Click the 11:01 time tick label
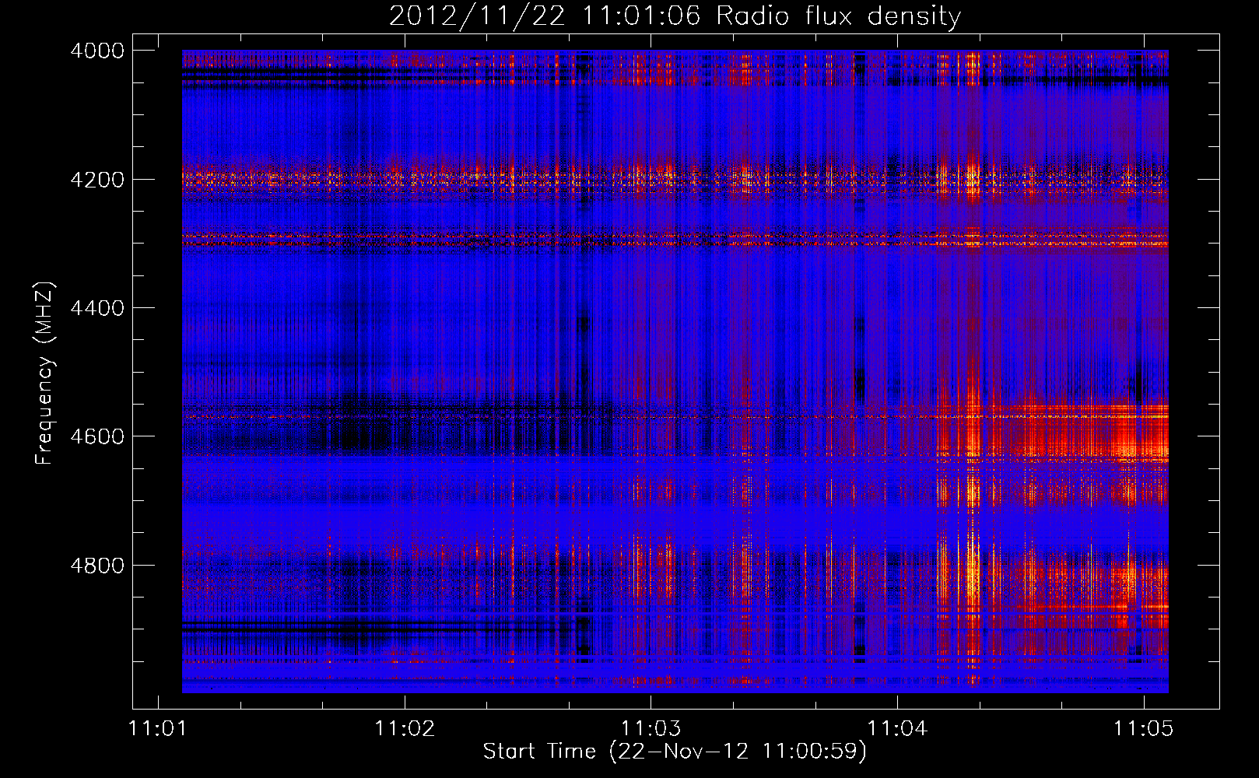This screenshot has width=1259, height=778. [x=159, y=728]
